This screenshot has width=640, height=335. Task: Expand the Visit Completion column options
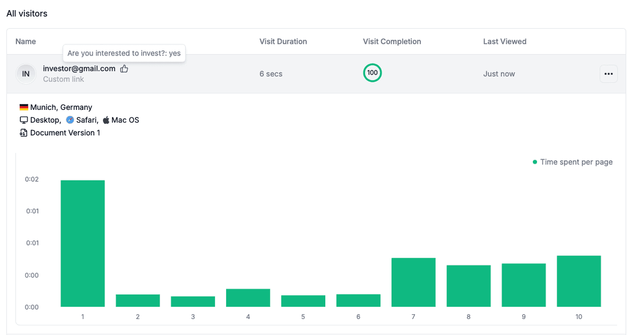coord(392,41)
